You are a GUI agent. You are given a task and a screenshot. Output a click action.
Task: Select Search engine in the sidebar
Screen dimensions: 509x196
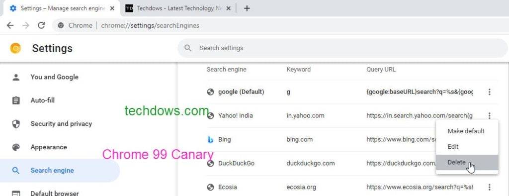(x=60, y=171)
